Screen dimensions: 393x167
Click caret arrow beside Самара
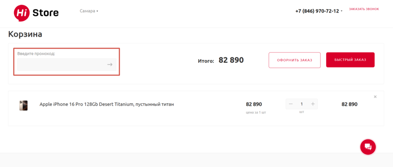tap(97, 11)
